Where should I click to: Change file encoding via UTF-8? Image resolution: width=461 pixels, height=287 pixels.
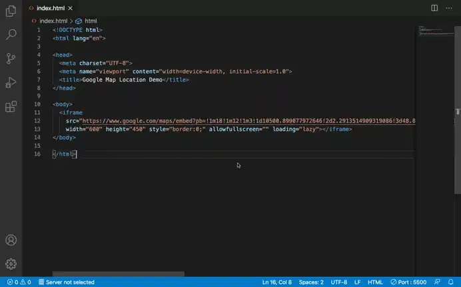pyautogui.click(x=339, y=282)
